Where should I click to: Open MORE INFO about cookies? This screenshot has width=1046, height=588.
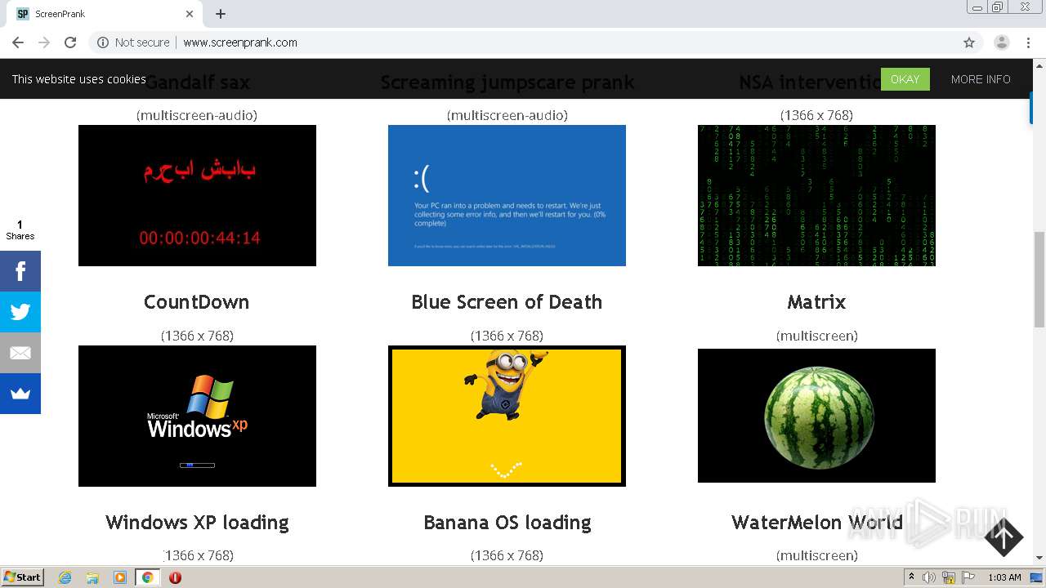pos(981,79)
